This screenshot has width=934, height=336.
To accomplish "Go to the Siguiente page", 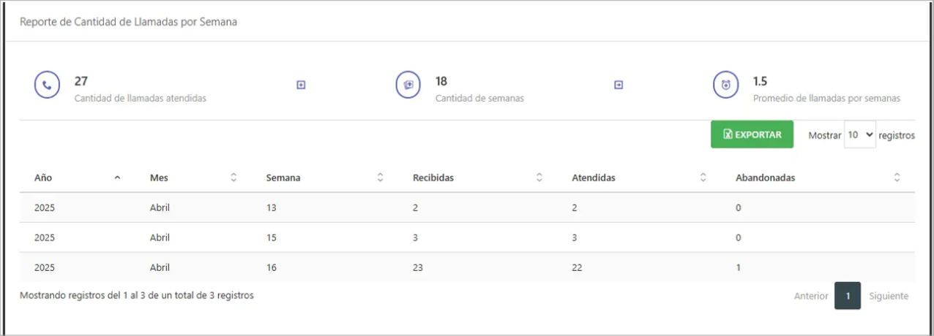I will [889, 296].
